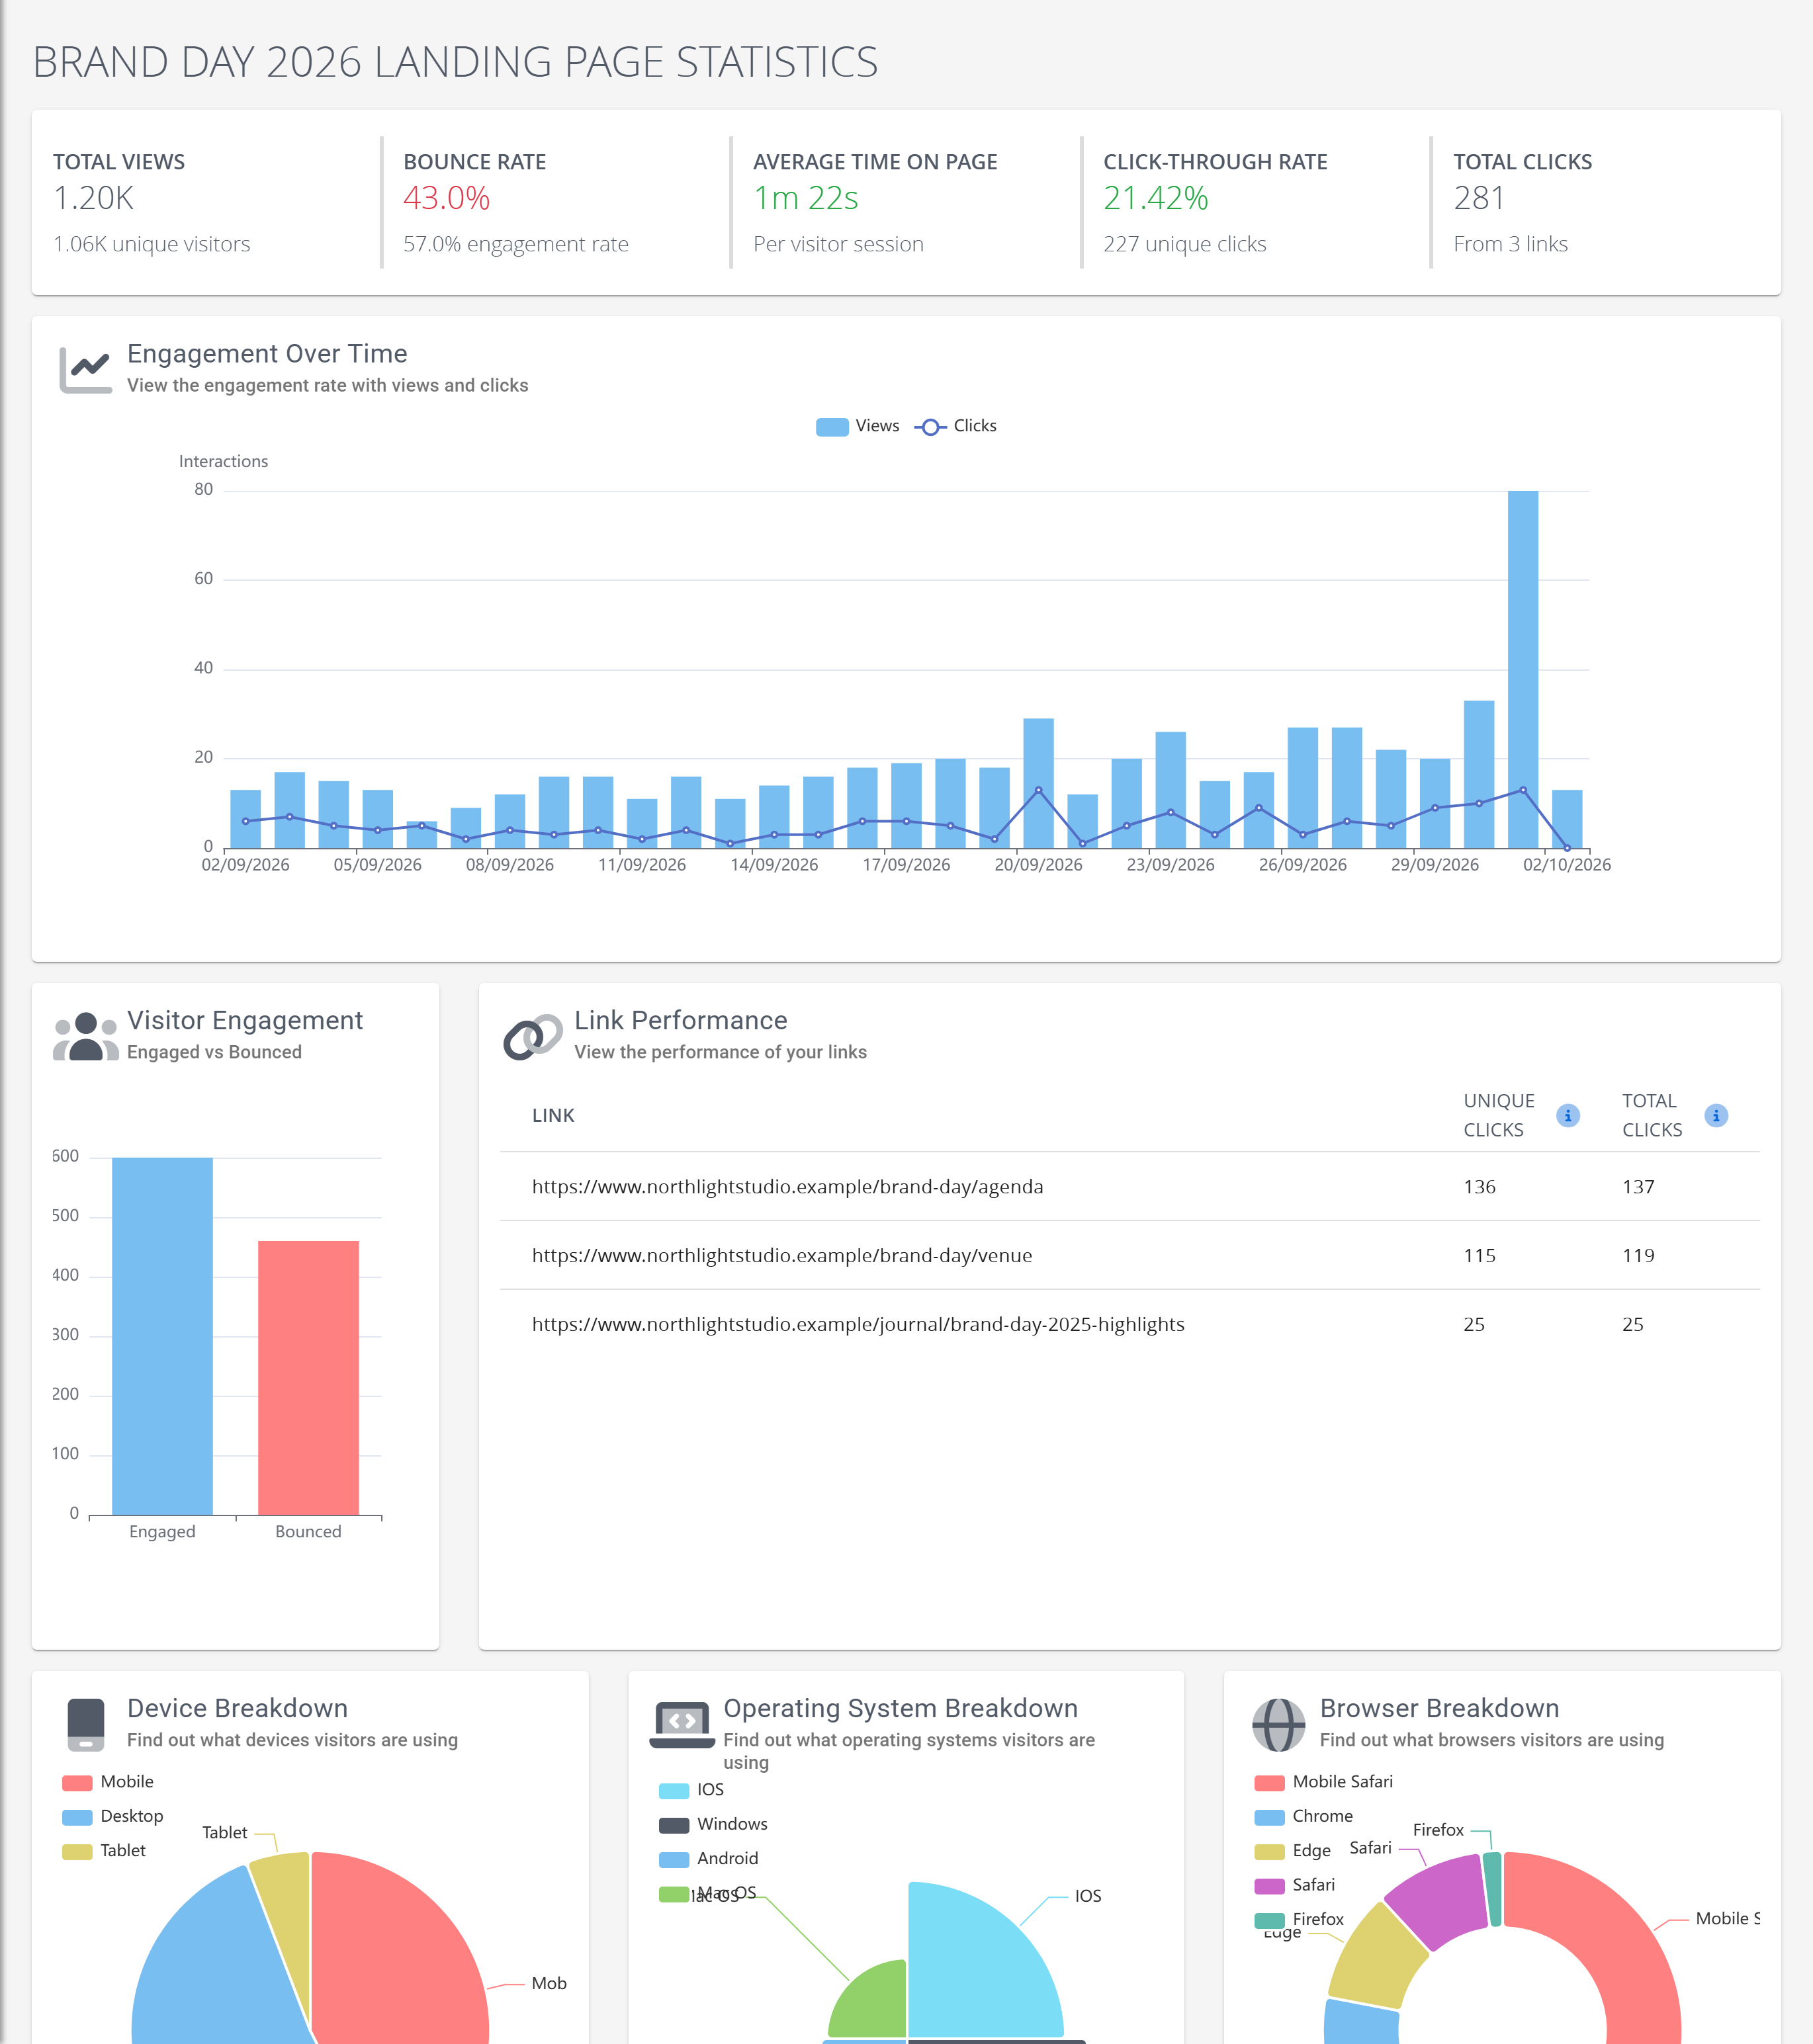Open the brand-day agenda link
The width and height of the screenshot is (1813, 2044).
pos(787,1187)
